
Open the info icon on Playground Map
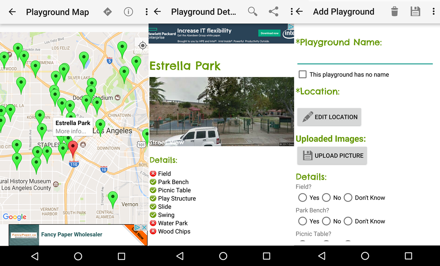(x=128, y=12)
